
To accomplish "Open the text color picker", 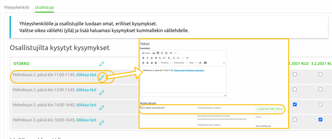I will 201,63.
